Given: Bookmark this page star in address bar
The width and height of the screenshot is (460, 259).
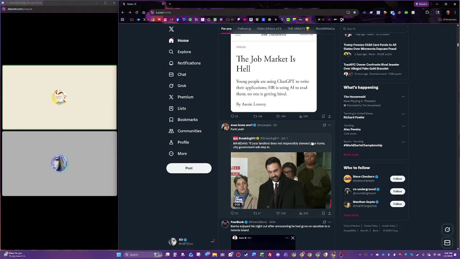Looking at the screenshot, I should click(355, 12).
